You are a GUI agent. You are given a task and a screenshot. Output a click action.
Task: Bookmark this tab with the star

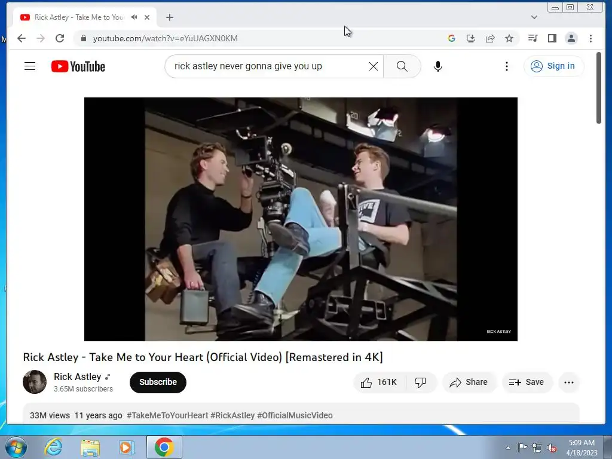(509, 38)
